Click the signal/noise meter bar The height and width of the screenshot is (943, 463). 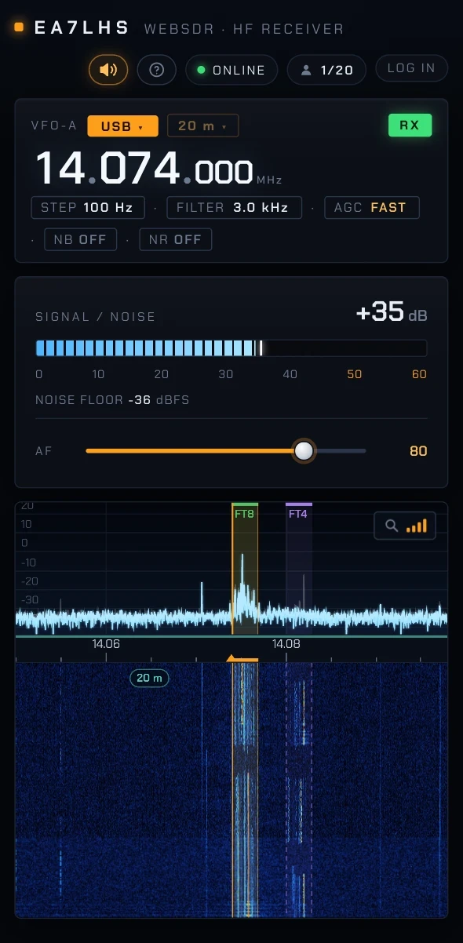click(231, 348)
